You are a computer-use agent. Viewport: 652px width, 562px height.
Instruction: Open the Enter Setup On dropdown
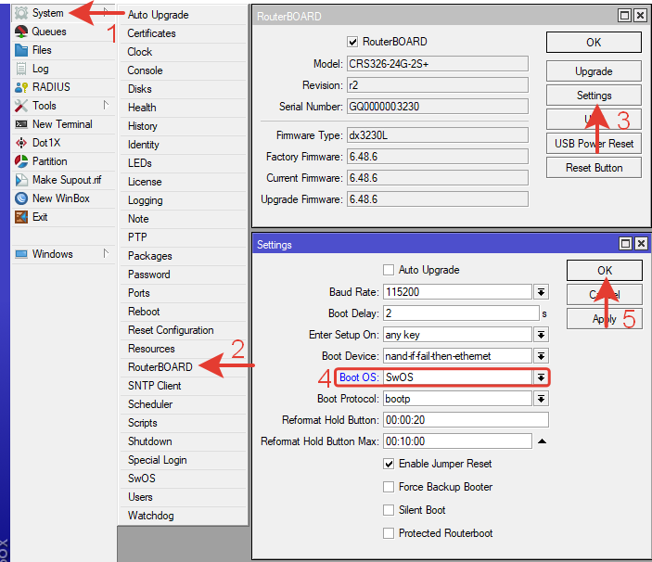pos(541,335)
